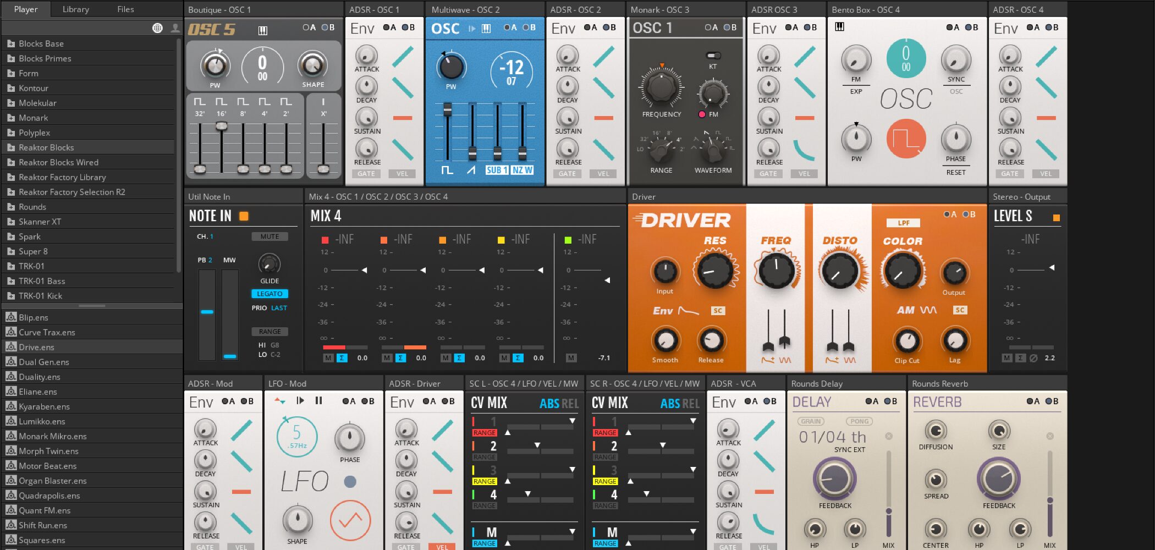Select the sawtooth waveform icon in Multiwave OSC
Image resolution: width=1155 pixels, height=550 pixels.
click(x=471, y=170)
